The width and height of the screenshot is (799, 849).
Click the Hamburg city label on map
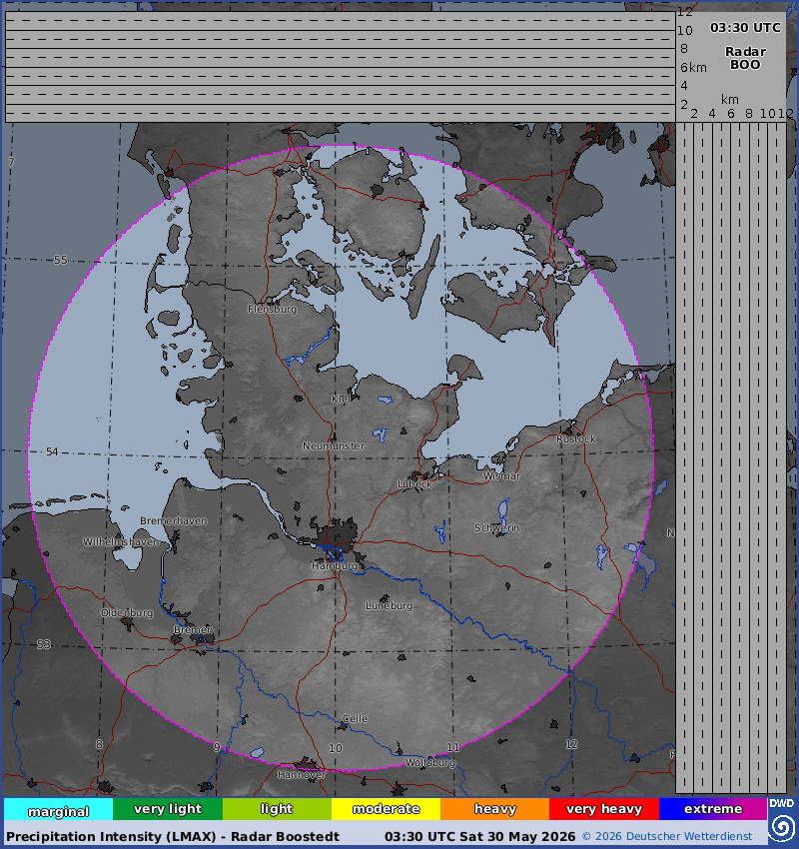click(335, 565)
